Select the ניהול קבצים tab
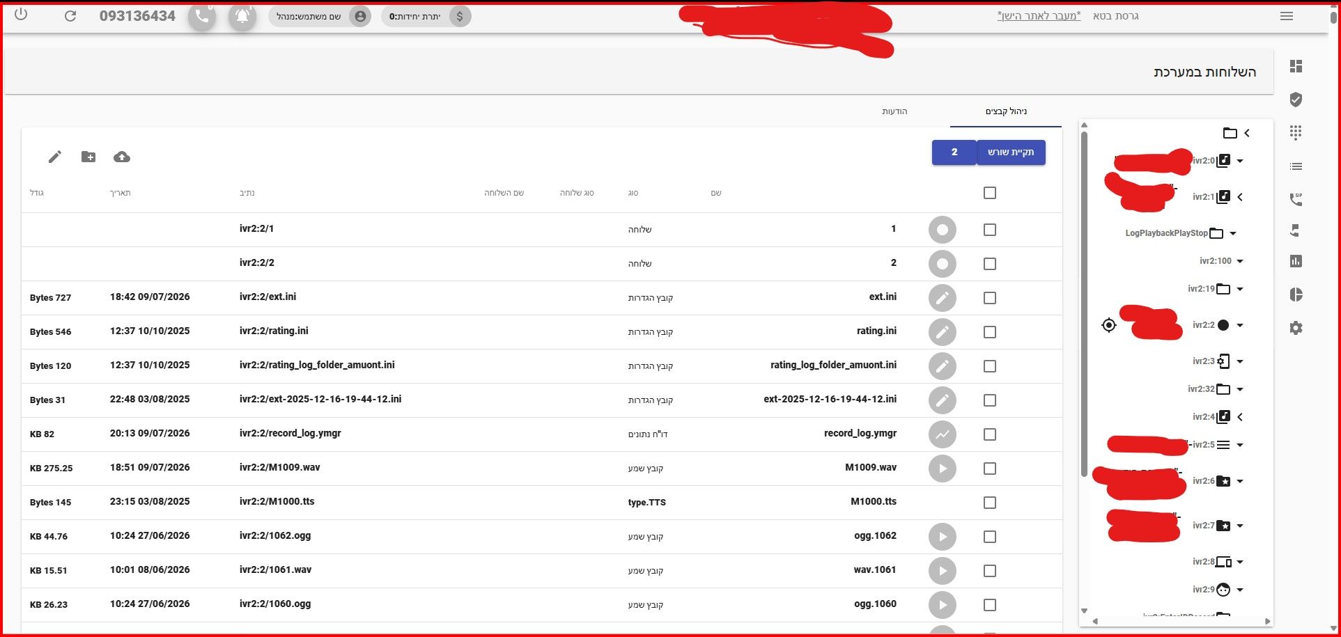 click(x=1006, y=111)
